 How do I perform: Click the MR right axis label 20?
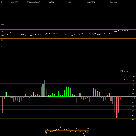tap(133, 94)
